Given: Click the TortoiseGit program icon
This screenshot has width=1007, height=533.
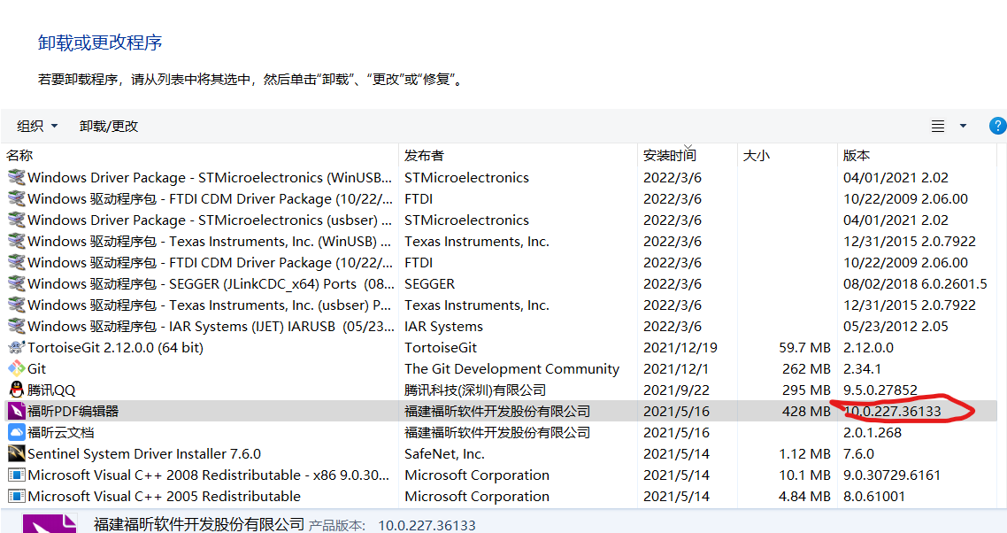Looking at the screenshot, I should pos(16,348).
